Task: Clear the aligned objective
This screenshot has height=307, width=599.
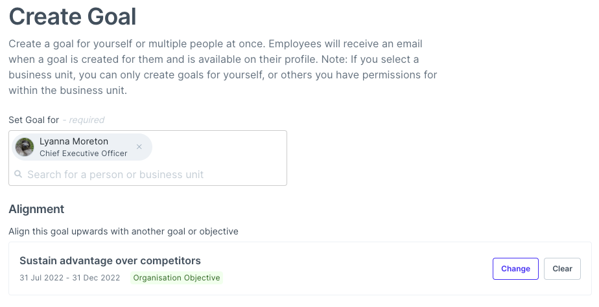Action: pyautogui.click(x=562, y=269)
